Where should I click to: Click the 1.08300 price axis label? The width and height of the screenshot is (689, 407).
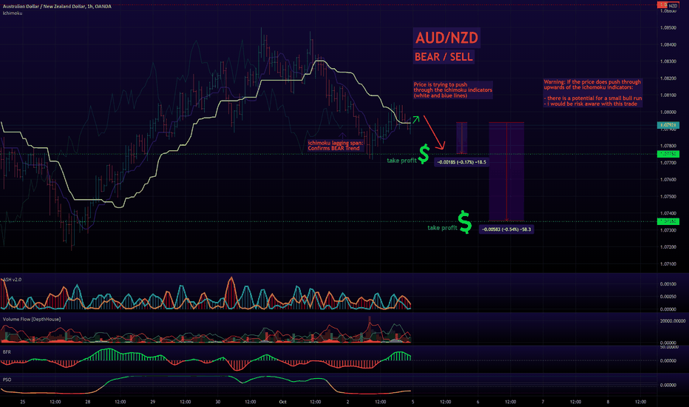point(668,61)
